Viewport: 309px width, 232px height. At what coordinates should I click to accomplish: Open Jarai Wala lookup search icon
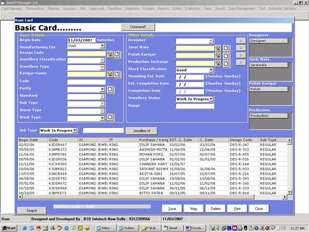(218, 48)
